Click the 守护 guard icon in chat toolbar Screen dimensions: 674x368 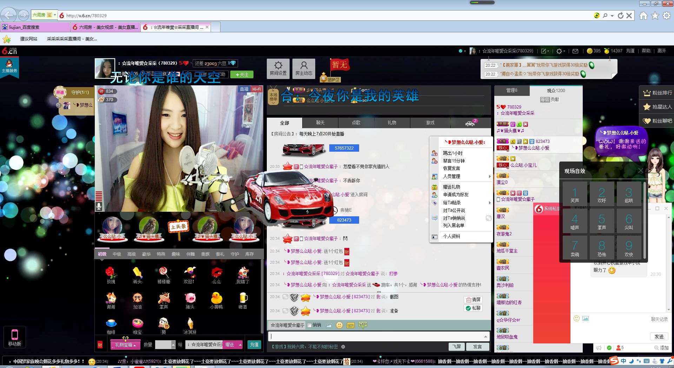363,325
